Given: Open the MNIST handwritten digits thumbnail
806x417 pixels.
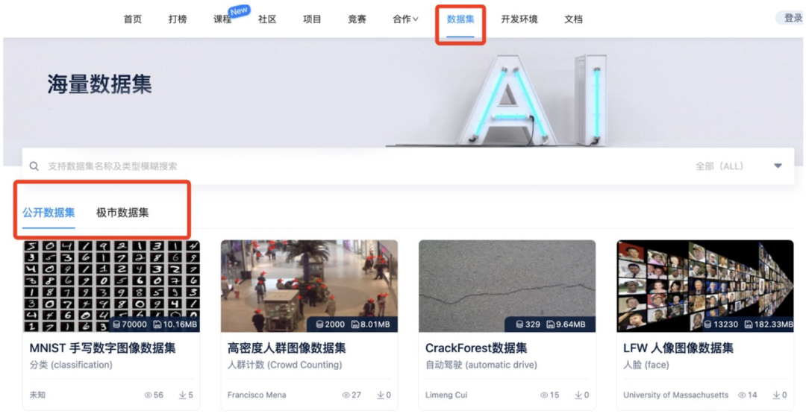Looking at the screenshot, I should (111, 286).
